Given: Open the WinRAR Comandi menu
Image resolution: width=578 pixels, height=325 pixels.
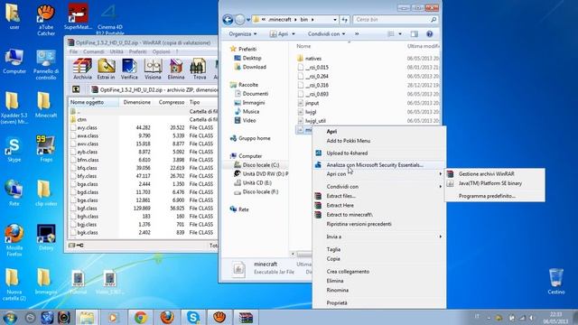Looking at the screenshot, I should click(x=94, y=51).
